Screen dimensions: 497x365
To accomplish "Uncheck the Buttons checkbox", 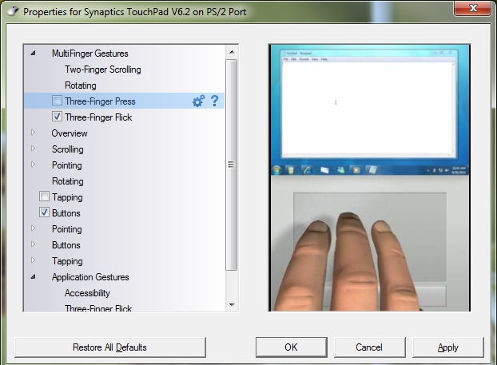I will tap(45, 212).
